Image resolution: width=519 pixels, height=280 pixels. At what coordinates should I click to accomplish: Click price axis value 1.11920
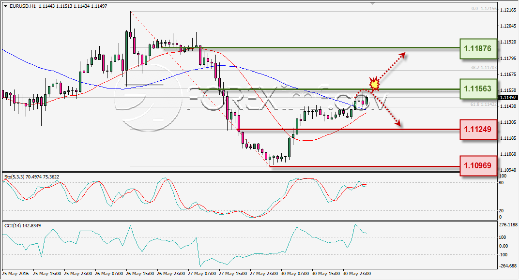point(508,42)
